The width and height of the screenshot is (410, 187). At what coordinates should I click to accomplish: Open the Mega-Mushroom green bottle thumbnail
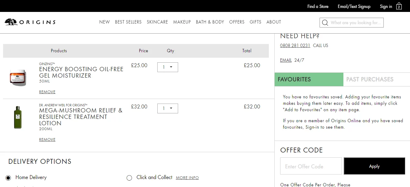[18, 117]
